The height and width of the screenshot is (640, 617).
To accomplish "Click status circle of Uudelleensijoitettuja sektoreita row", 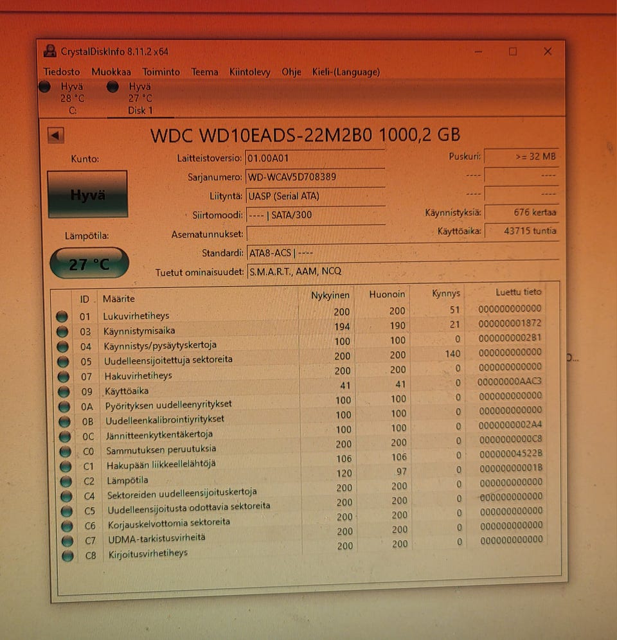I will (63, 362).
